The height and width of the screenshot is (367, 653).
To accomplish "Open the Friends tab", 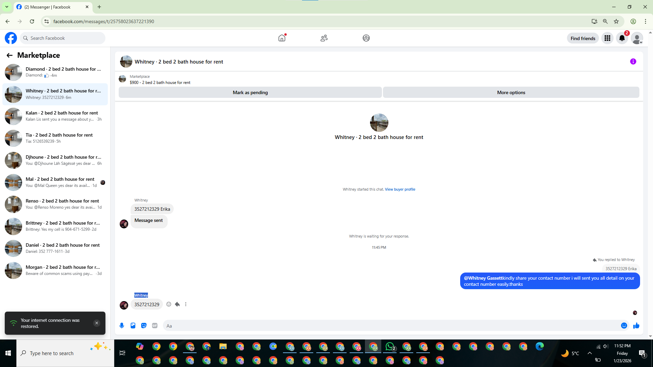I will pos(324,38).
